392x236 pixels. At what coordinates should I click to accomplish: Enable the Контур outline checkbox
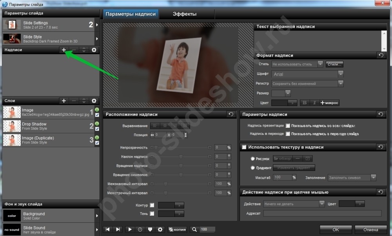point(152,205)
